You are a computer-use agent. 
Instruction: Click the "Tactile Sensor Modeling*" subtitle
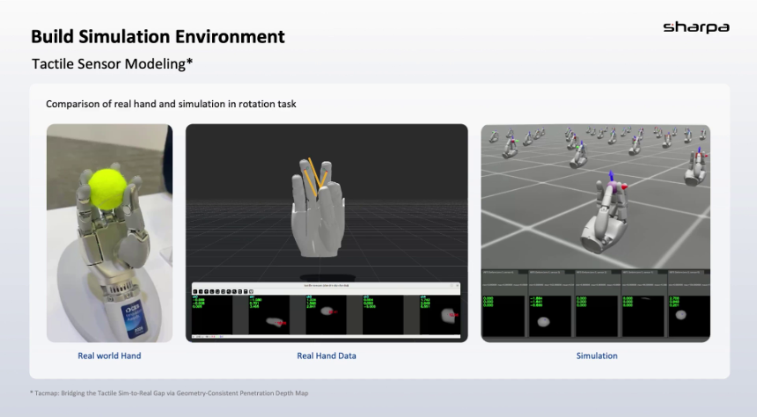pyautogui.click(x=112, y=64)
